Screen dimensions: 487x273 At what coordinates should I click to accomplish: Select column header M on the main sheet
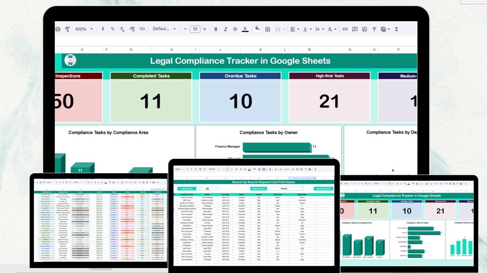(x=309, y=50)
